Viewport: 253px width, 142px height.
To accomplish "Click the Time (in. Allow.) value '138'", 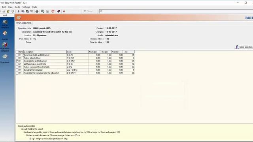I will [107, 43].
